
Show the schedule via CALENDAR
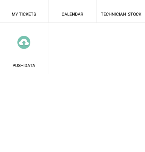(72, 11)
